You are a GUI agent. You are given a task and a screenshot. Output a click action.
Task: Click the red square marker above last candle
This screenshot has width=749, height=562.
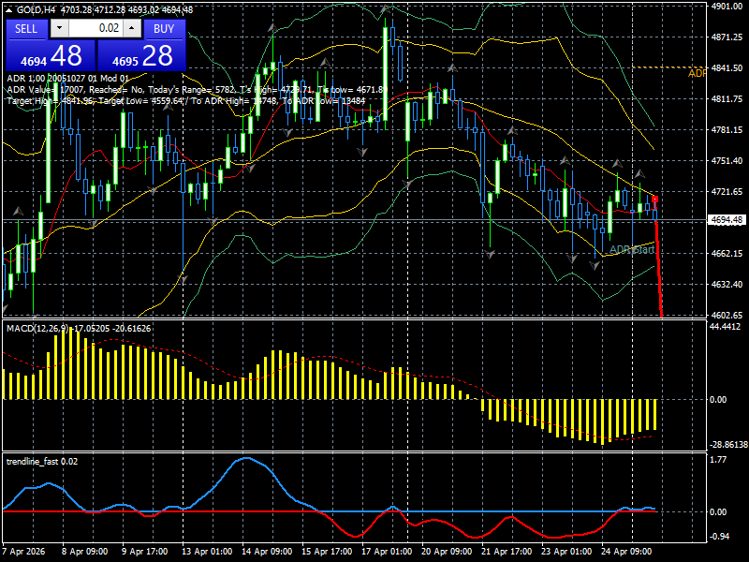pyautogui.click(x=654, y=199)
